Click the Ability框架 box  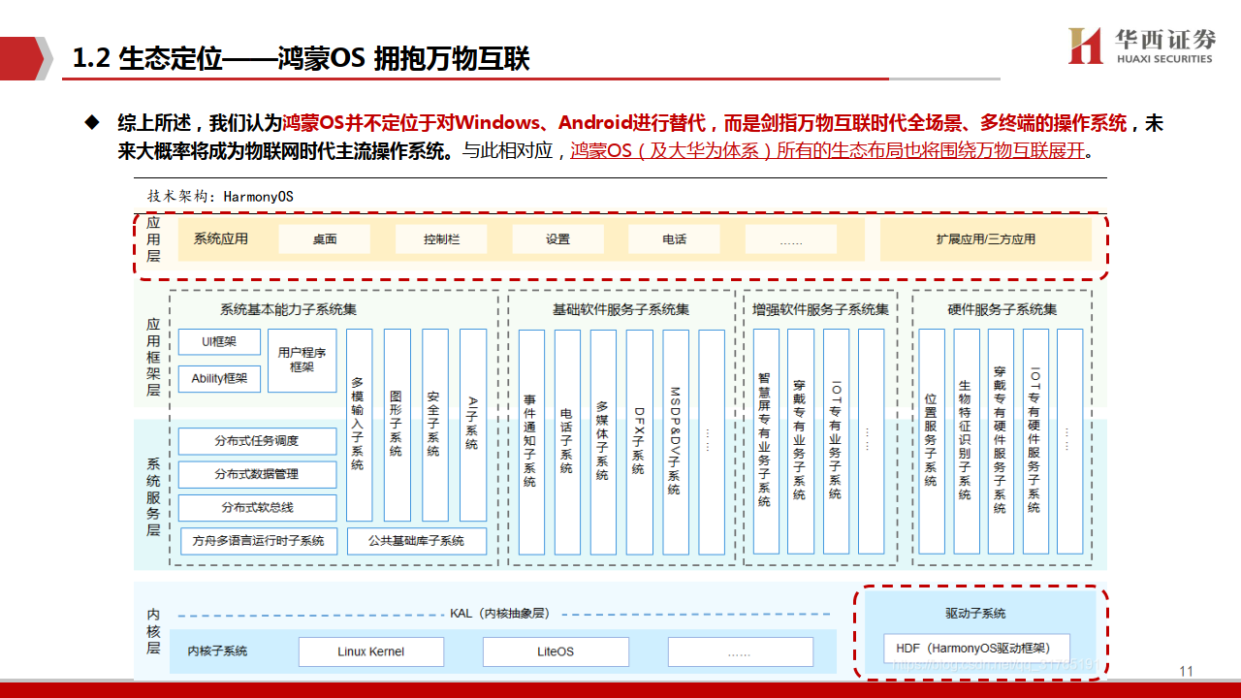(x=219, y=379)
